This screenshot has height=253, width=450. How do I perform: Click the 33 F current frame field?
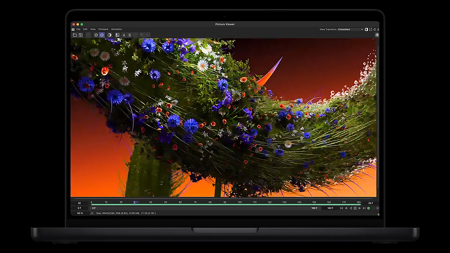point(370,203)
